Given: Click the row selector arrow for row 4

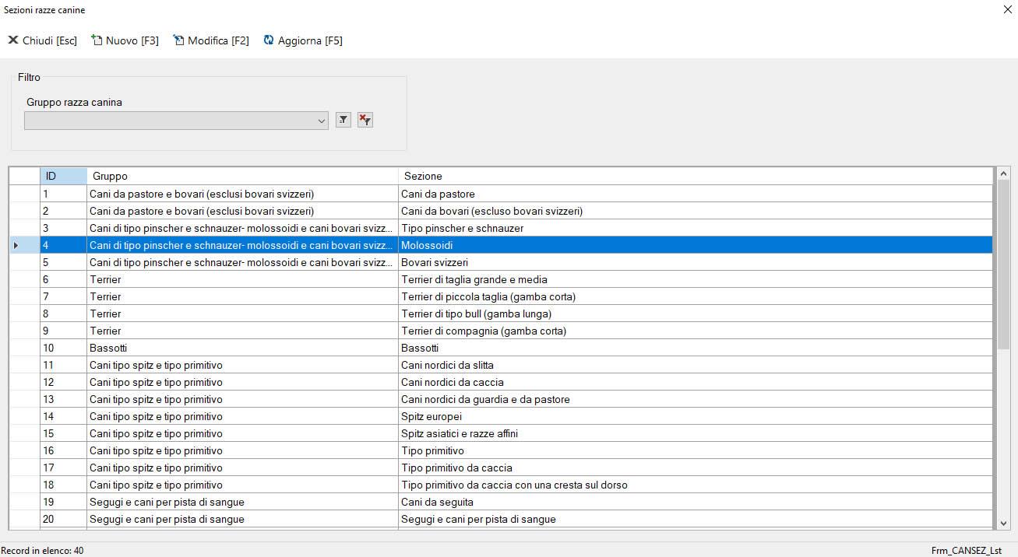Looking at the screenshot, I should (17, 245).
